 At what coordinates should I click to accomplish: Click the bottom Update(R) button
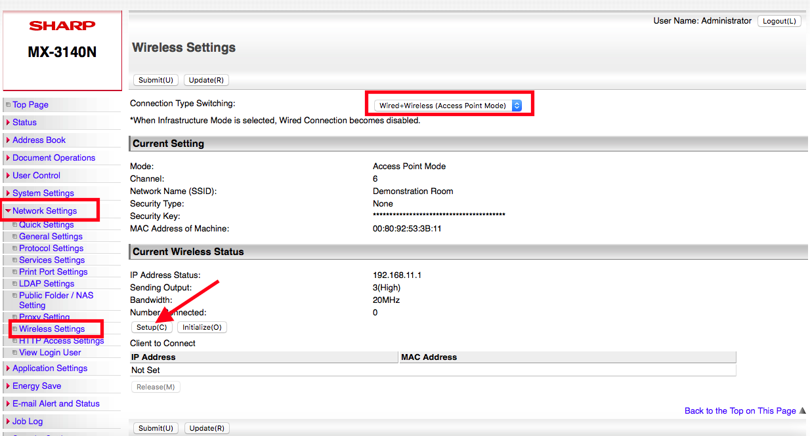[x=207, y=428]
